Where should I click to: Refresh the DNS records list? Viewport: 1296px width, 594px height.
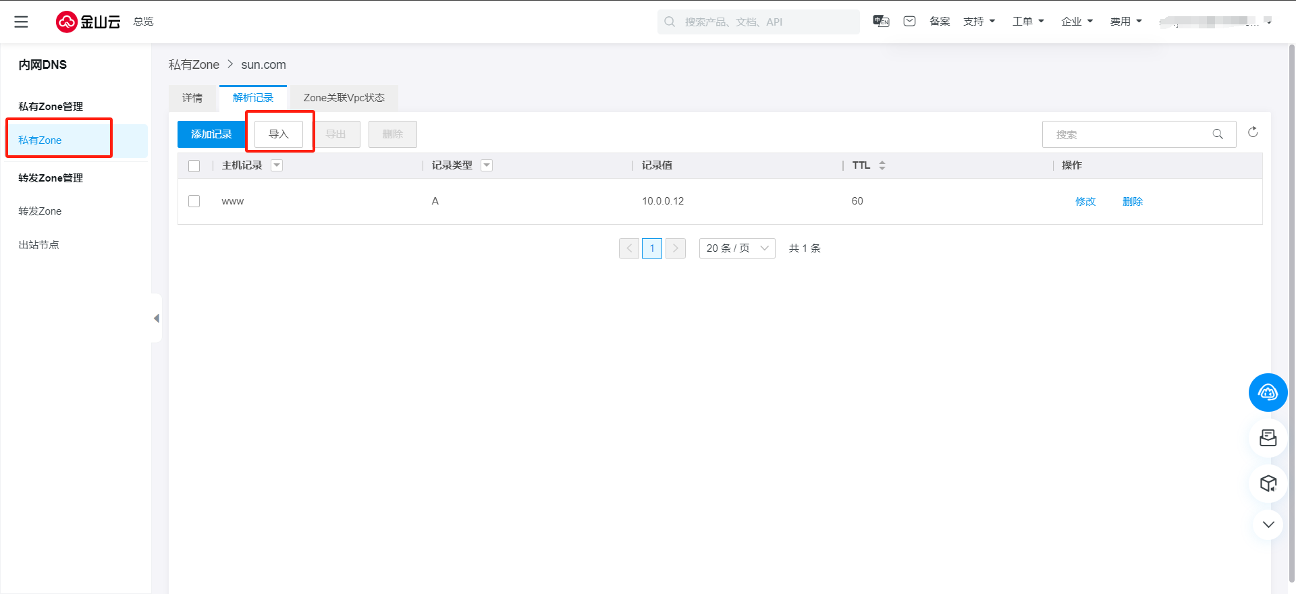coord(1253,132)
